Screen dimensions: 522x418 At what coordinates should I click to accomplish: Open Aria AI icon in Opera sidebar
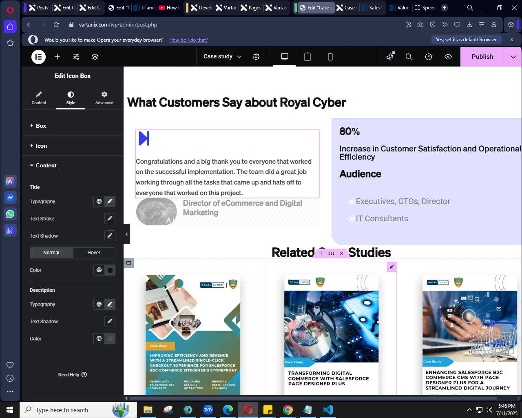pos(10,181)
